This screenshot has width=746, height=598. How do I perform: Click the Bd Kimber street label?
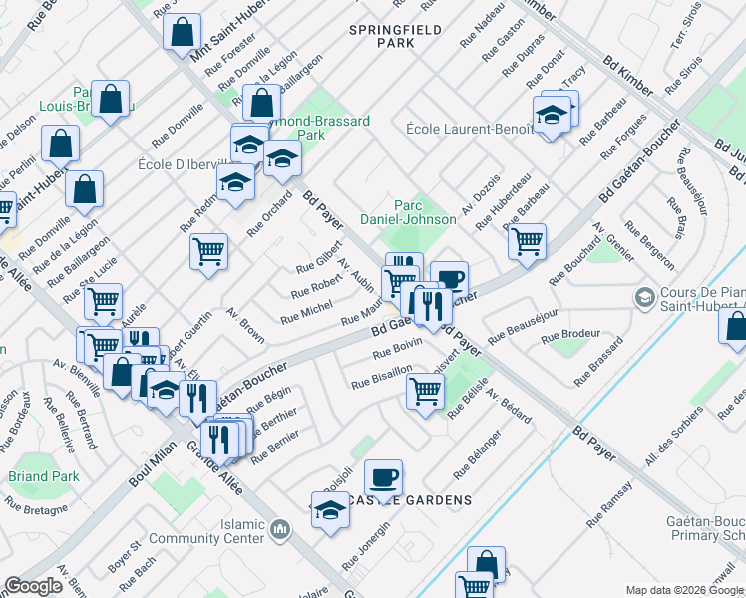[x=628, y=75]
